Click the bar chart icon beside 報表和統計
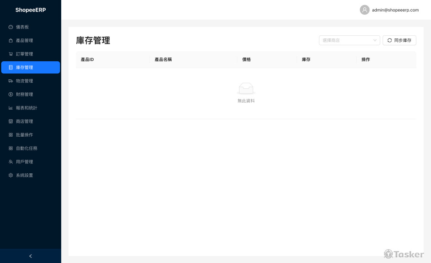 point(11,108)
